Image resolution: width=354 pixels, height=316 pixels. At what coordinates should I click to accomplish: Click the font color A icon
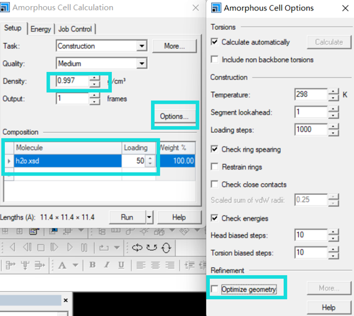[x=62, y=265]
